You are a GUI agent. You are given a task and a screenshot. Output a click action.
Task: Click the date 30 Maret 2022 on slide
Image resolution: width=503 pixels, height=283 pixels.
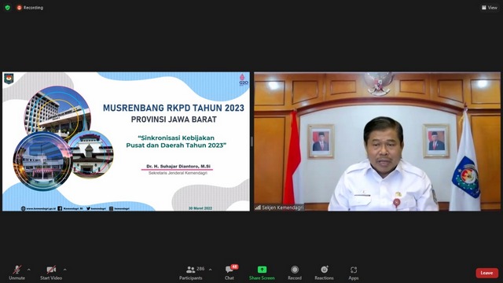tap(200, 208)
